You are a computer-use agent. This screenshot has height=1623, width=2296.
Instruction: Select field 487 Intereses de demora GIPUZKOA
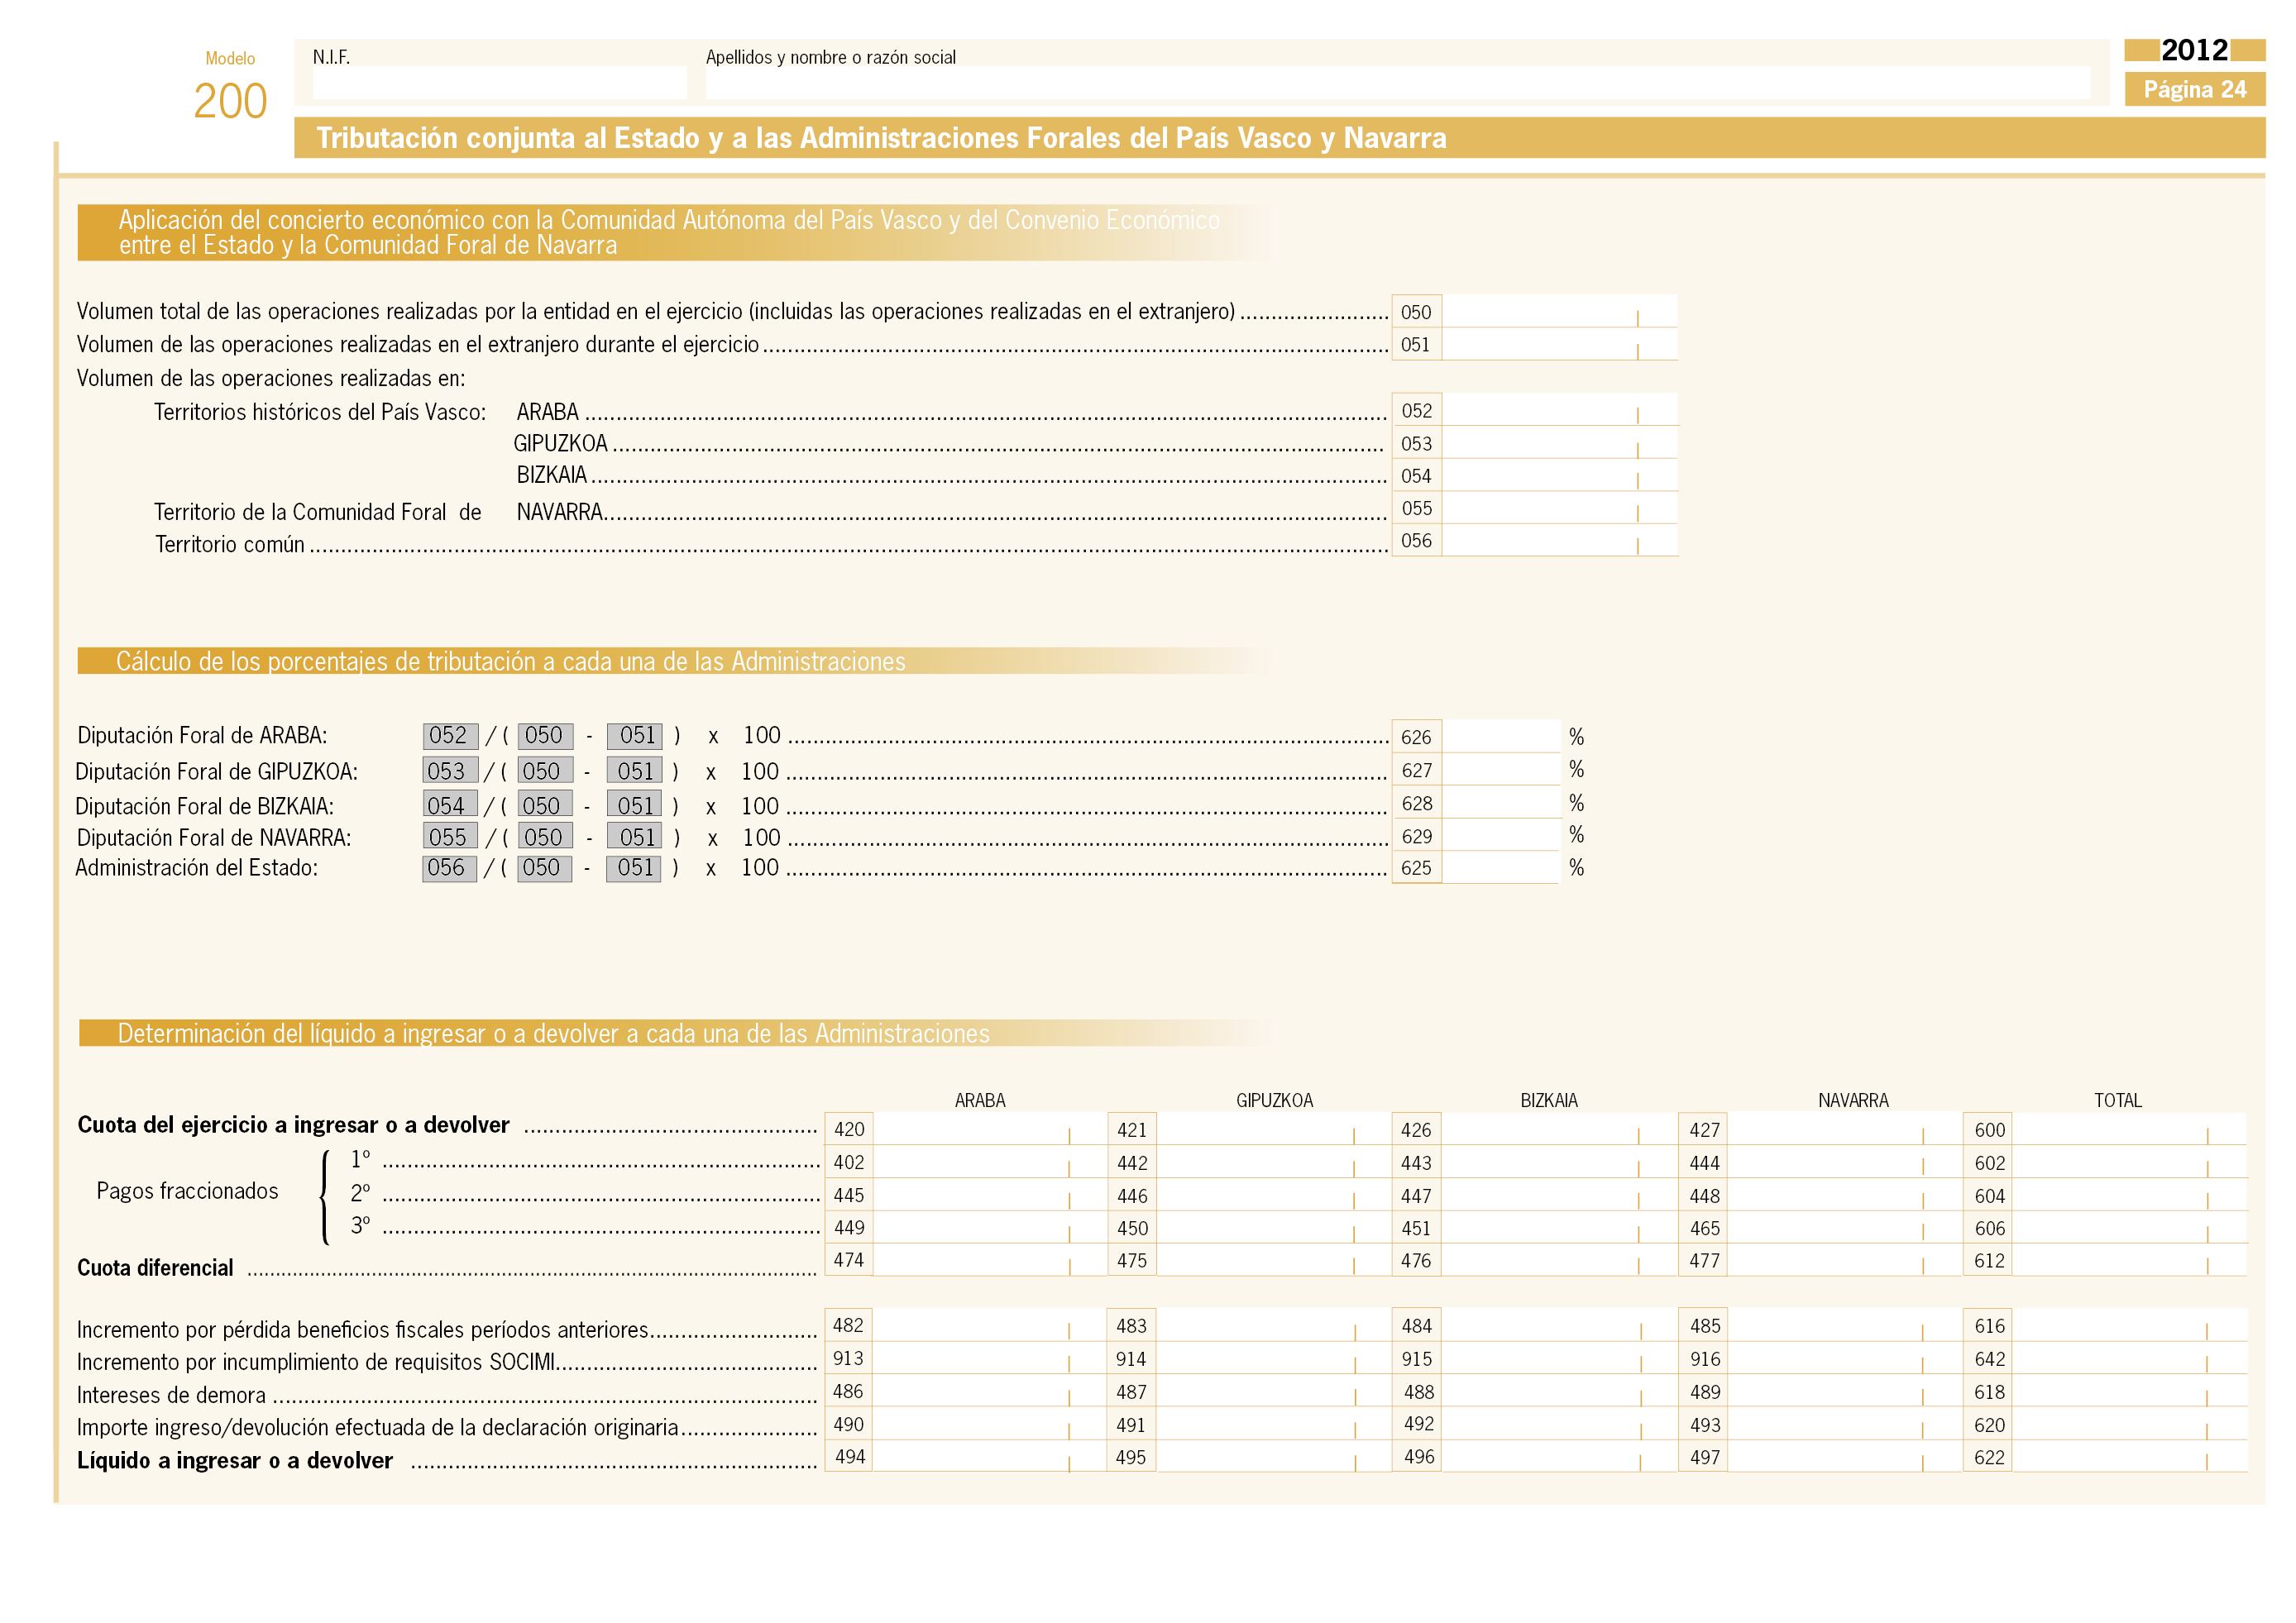click(x=1273, y=1391)
